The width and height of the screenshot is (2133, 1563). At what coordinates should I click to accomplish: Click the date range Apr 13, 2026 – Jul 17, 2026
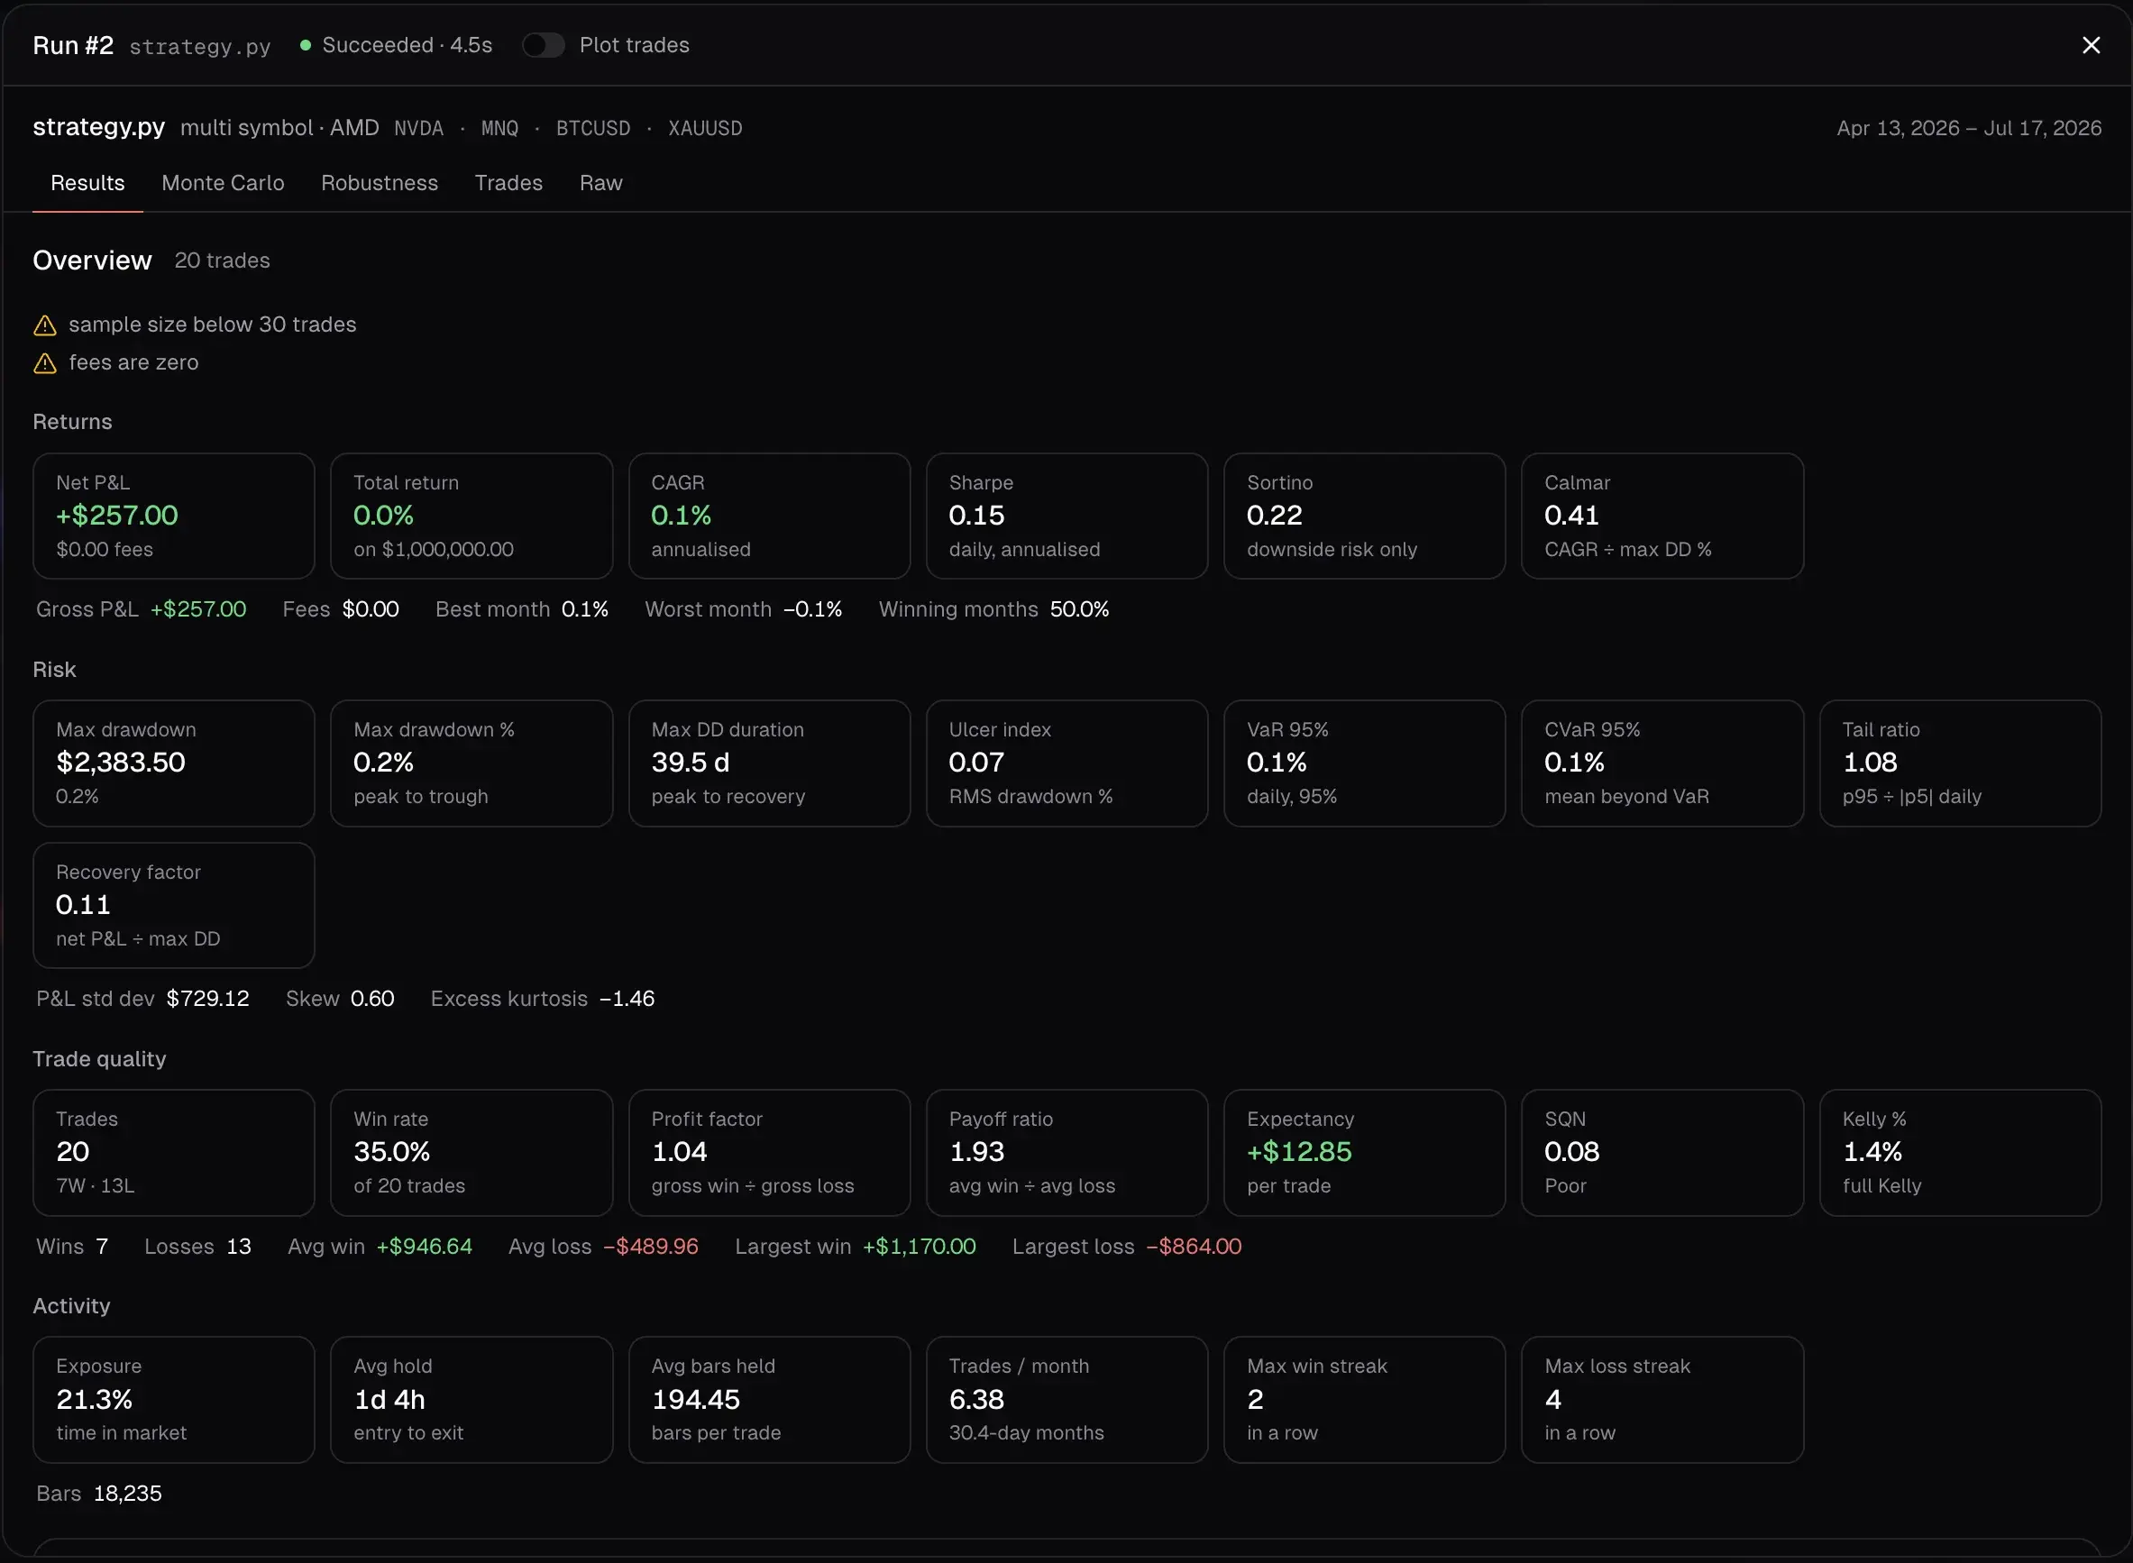click(x=1968, y=128)
